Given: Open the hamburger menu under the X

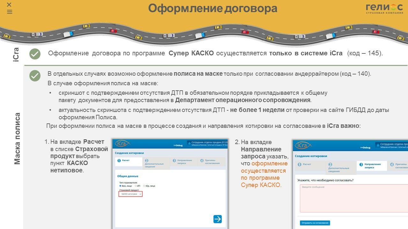Looking at the screenshot, I should click(9, 12).
